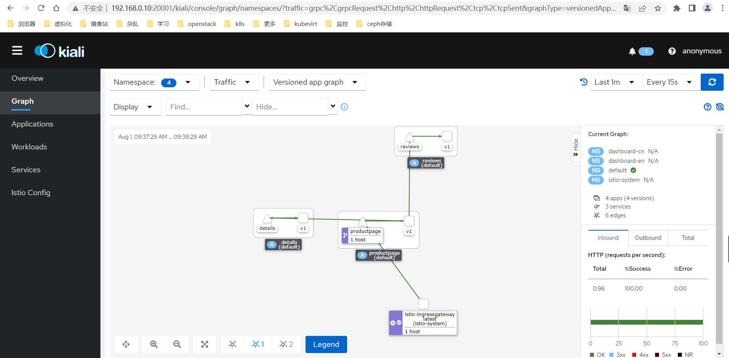Apply the default graph layout

[233, 344]
